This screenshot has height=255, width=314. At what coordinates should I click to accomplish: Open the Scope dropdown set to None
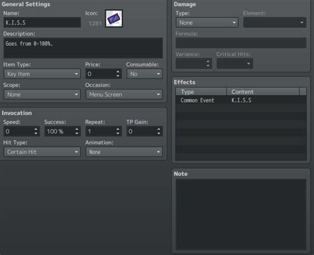[42, 94]
